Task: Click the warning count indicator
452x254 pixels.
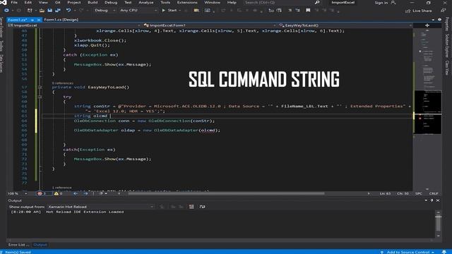Action: pyautogui.click(x=58, y=193)
